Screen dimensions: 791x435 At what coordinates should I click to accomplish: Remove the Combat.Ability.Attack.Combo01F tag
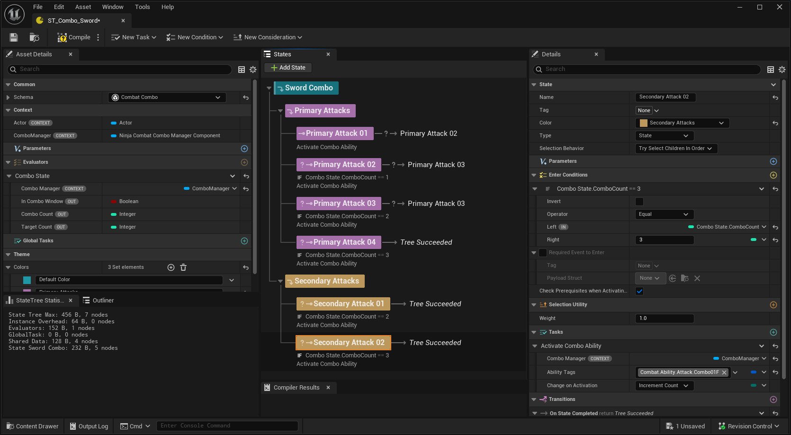pyautogui.click(x=724, y=373)
